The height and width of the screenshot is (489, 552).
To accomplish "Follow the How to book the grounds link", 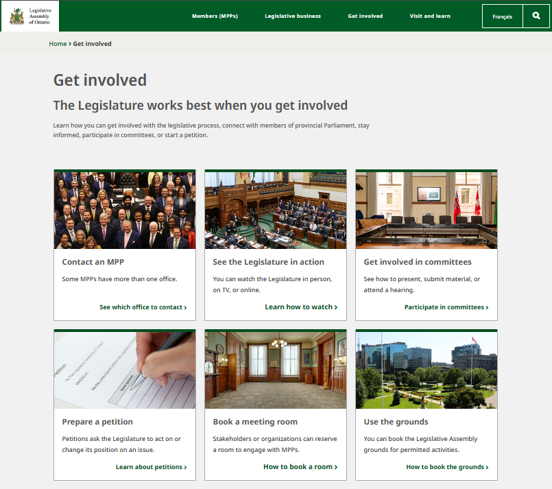I will [x=447, y=467].
